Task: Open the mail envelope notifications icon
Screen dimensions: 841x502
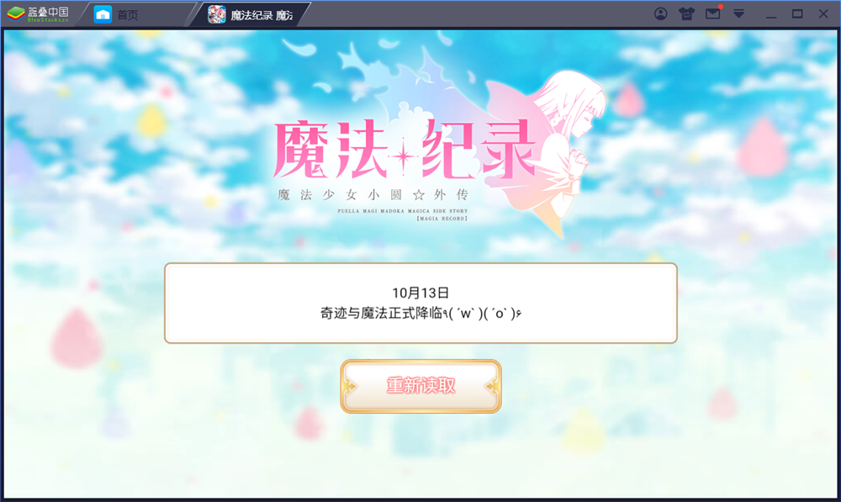Action: (x=713, y=13)
